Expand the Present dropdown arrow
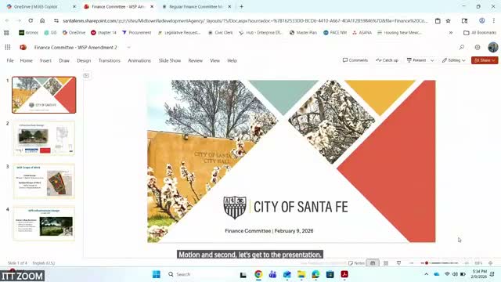 432,60
